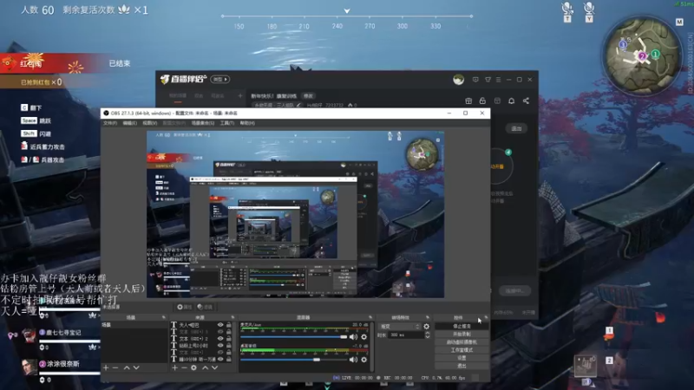Open 麦克风/Aux audio settings gear
The width and height of the screenshot is (694, 390).
click(x=363, y=337)
